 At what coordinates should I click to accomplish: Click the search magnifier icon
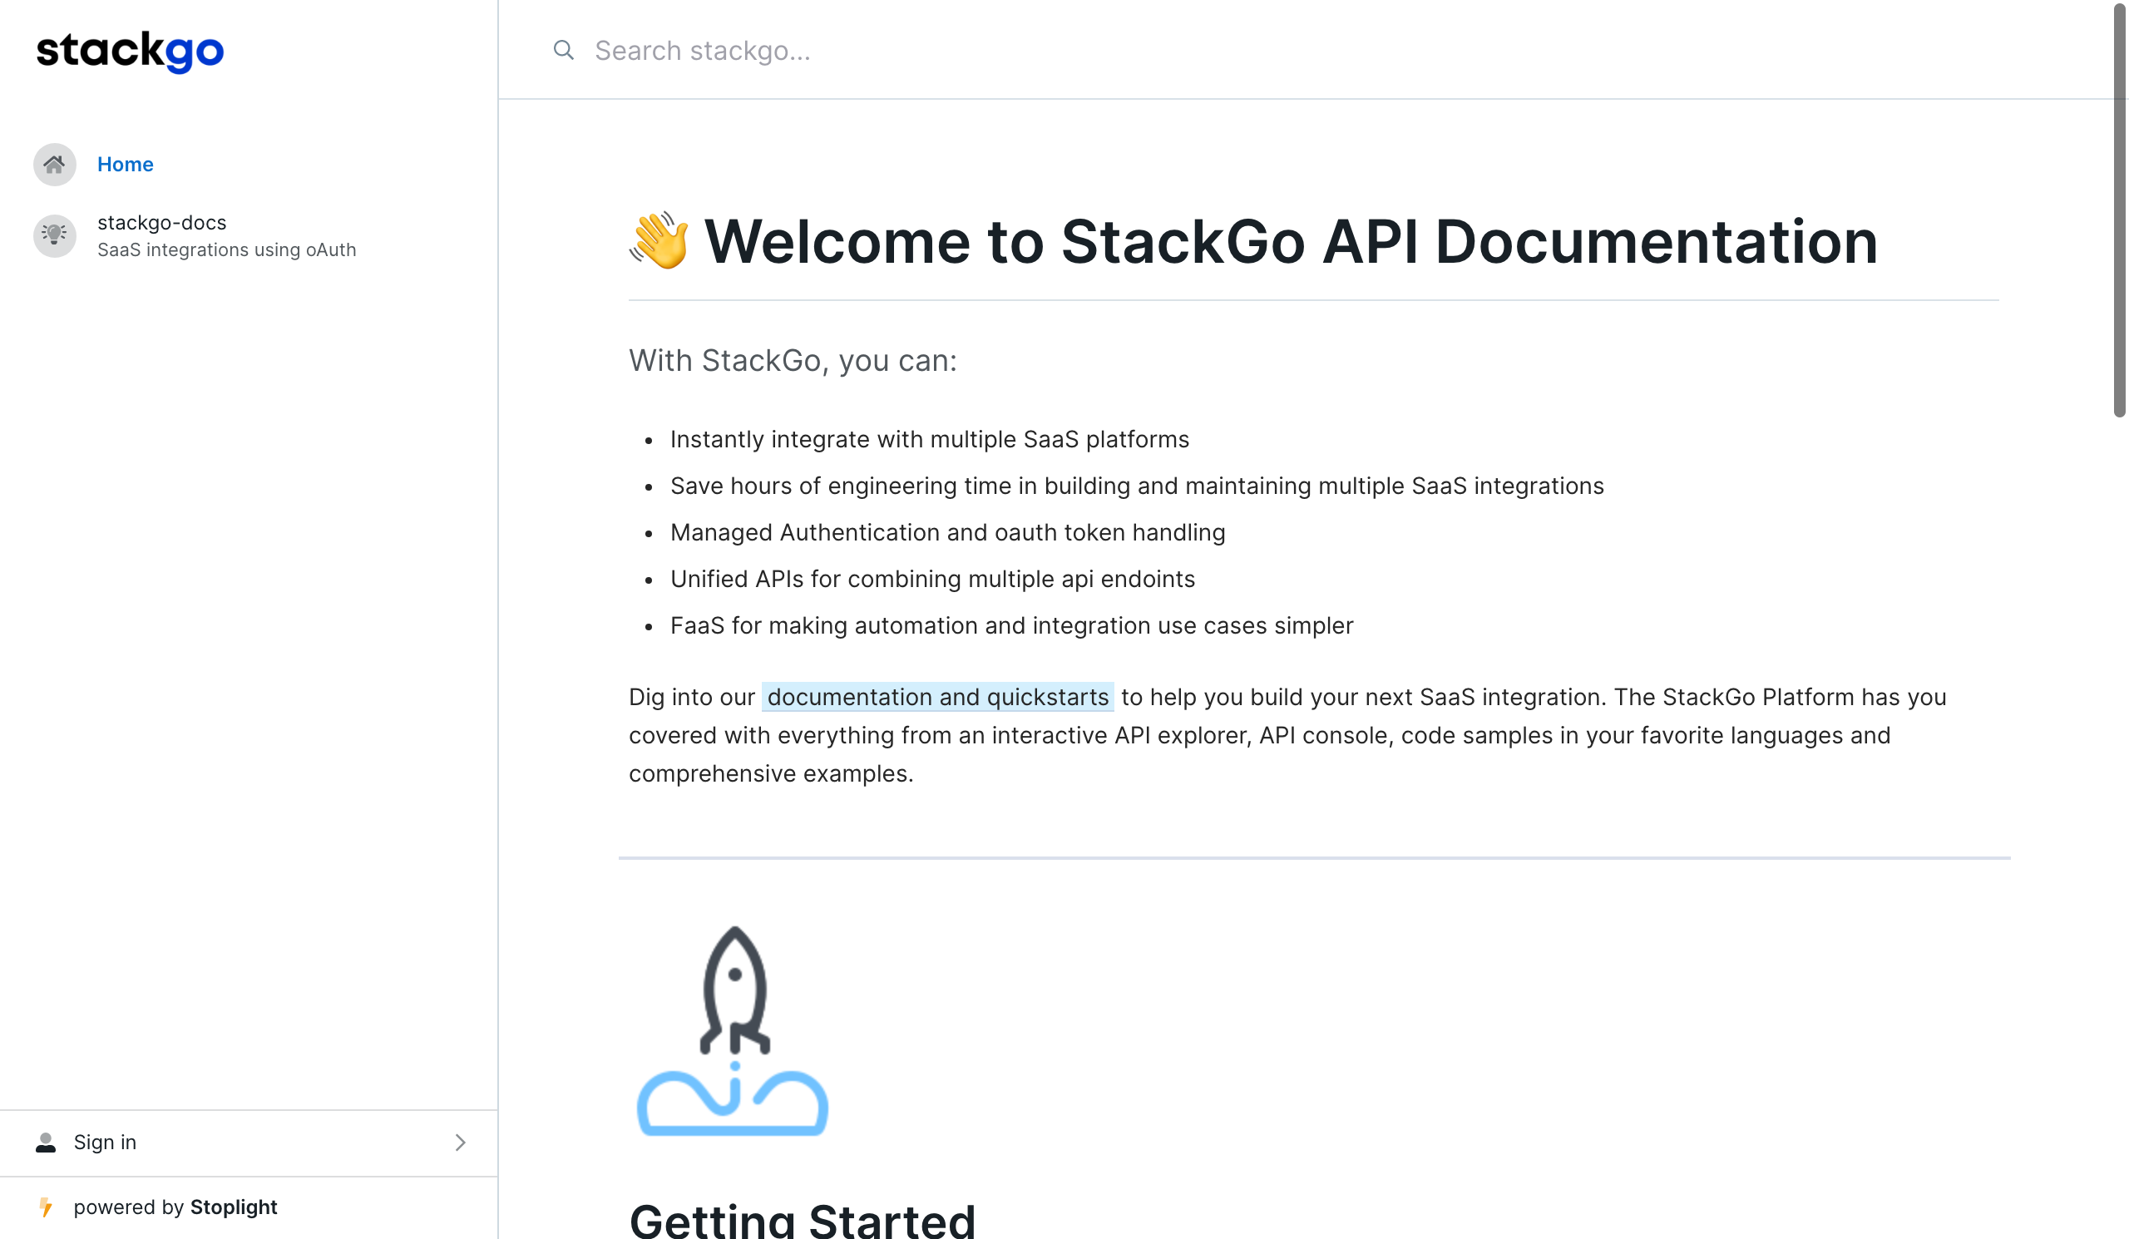[564, 50]
